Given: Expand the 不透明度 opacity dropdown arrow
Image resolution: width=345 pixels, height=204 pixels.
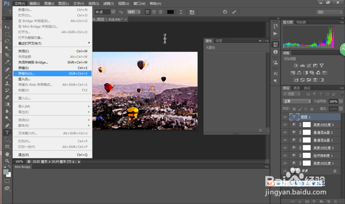Looking at the screenshot, I should pyautogui.click(x=341, y=101).
